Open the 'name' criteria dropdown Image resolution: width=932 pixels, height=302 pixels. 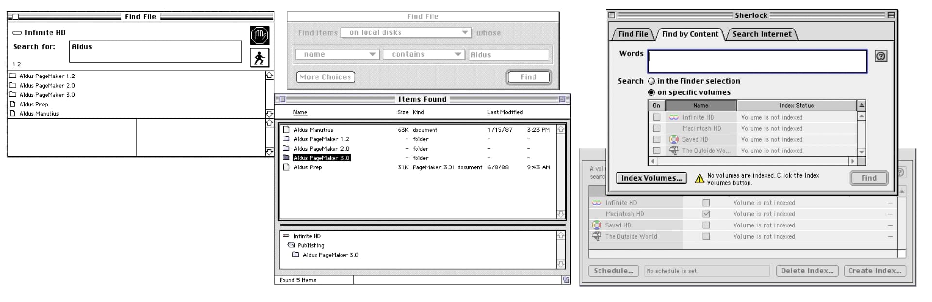[337, 54]
